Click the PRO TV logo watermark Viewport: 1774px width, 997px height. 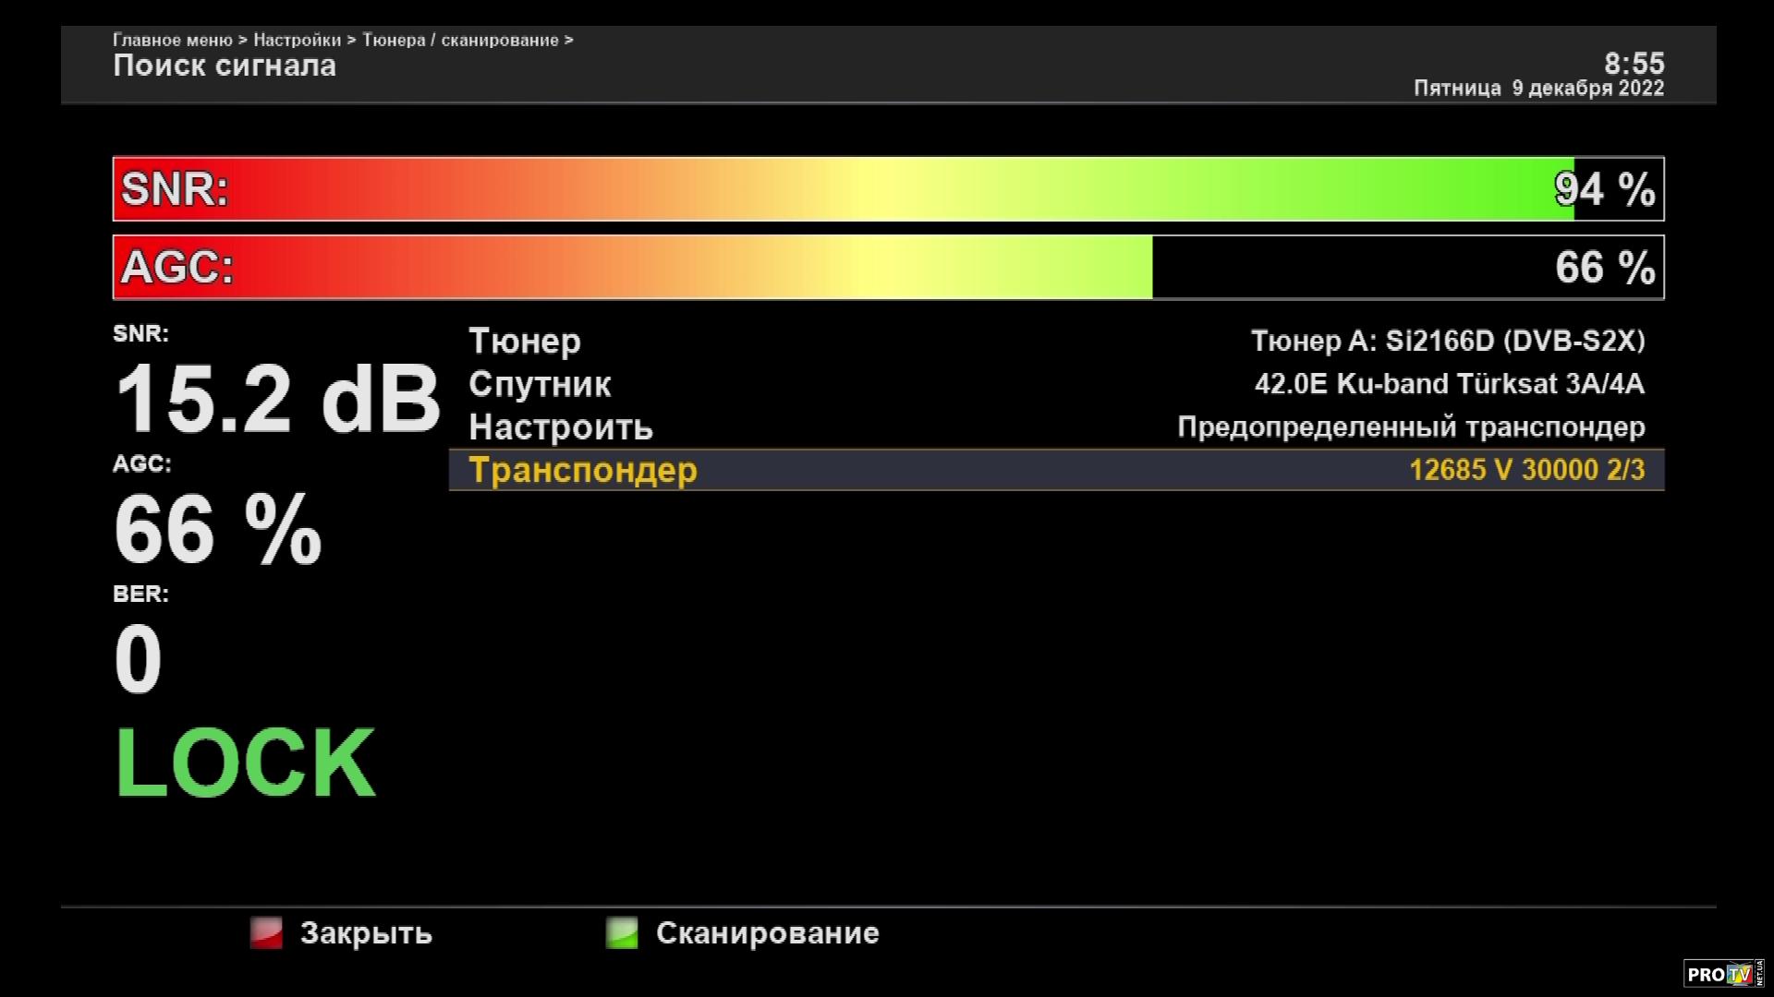pos(1723,974)
